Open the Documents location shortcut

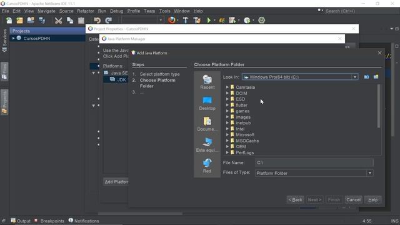tap(207, 124)
